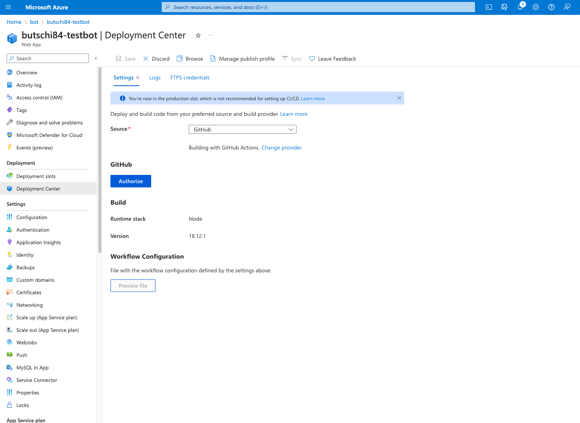Click the Backups cloud icon

10,267
